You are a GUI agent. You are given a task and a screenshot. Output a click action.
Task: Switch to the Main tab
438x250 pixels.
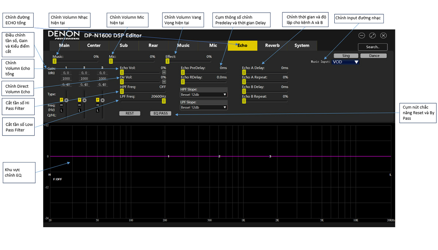(x=64, y=46)
